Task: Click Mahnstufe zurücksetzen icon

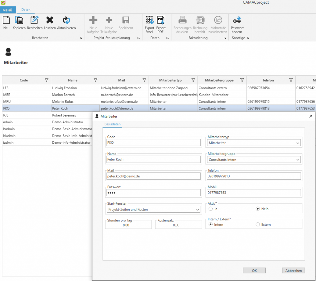Action: click(218, 20)
